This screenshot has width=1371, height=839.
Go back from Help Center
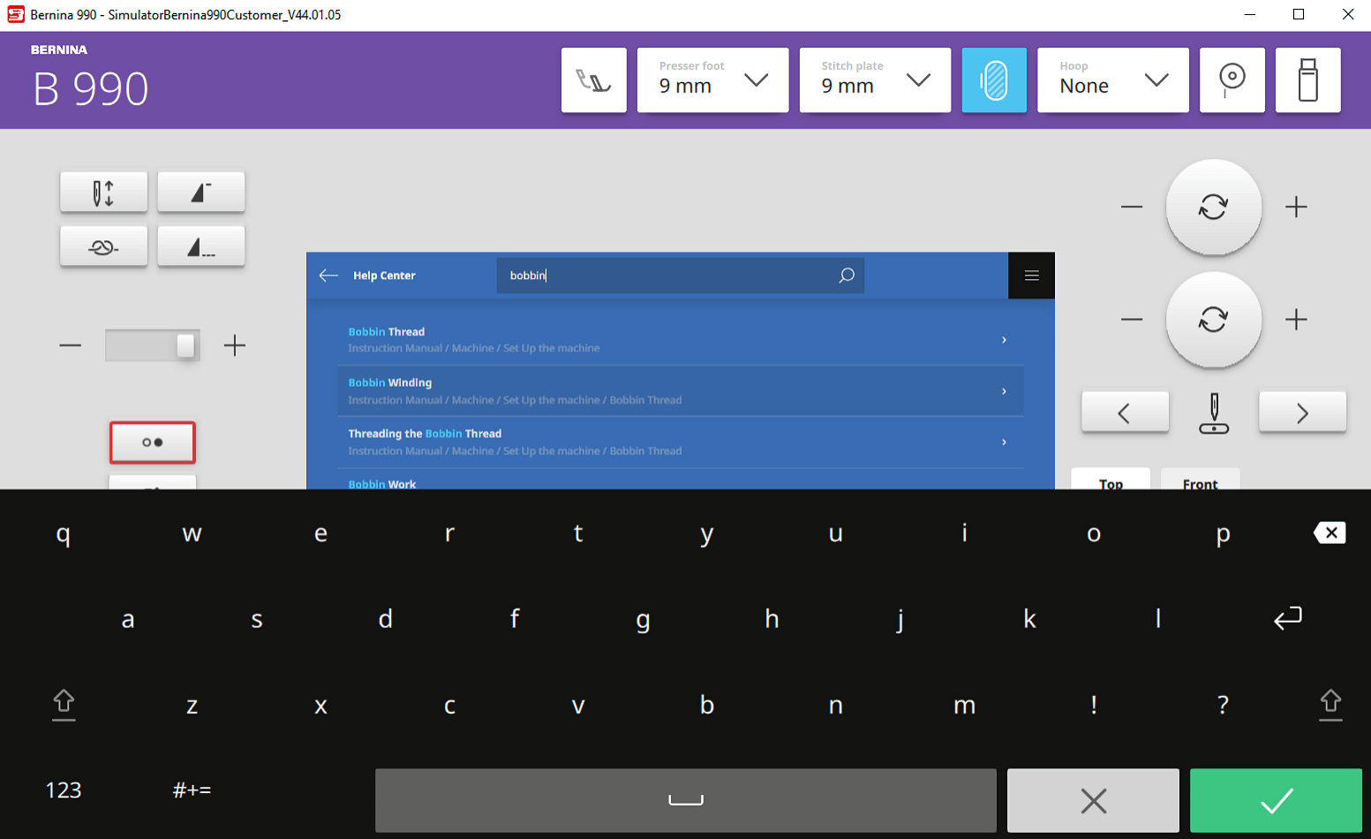click(x=328, y=276)
